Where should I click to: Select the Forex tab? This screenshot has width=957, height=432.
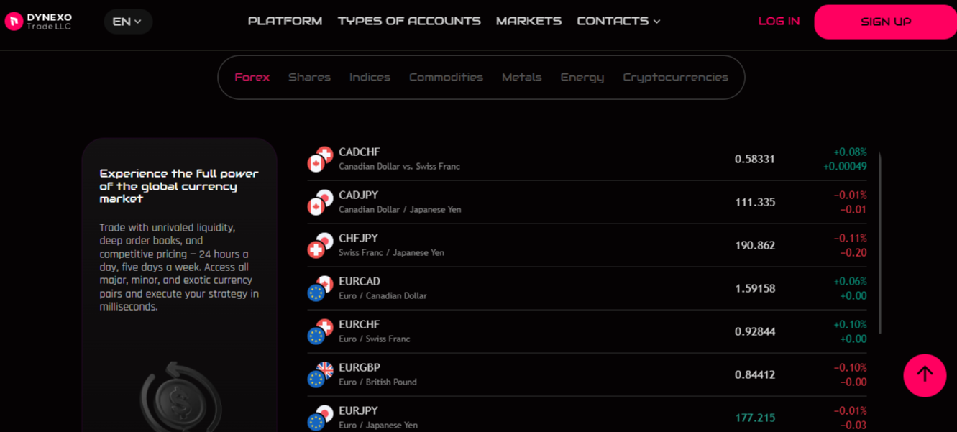252,77
